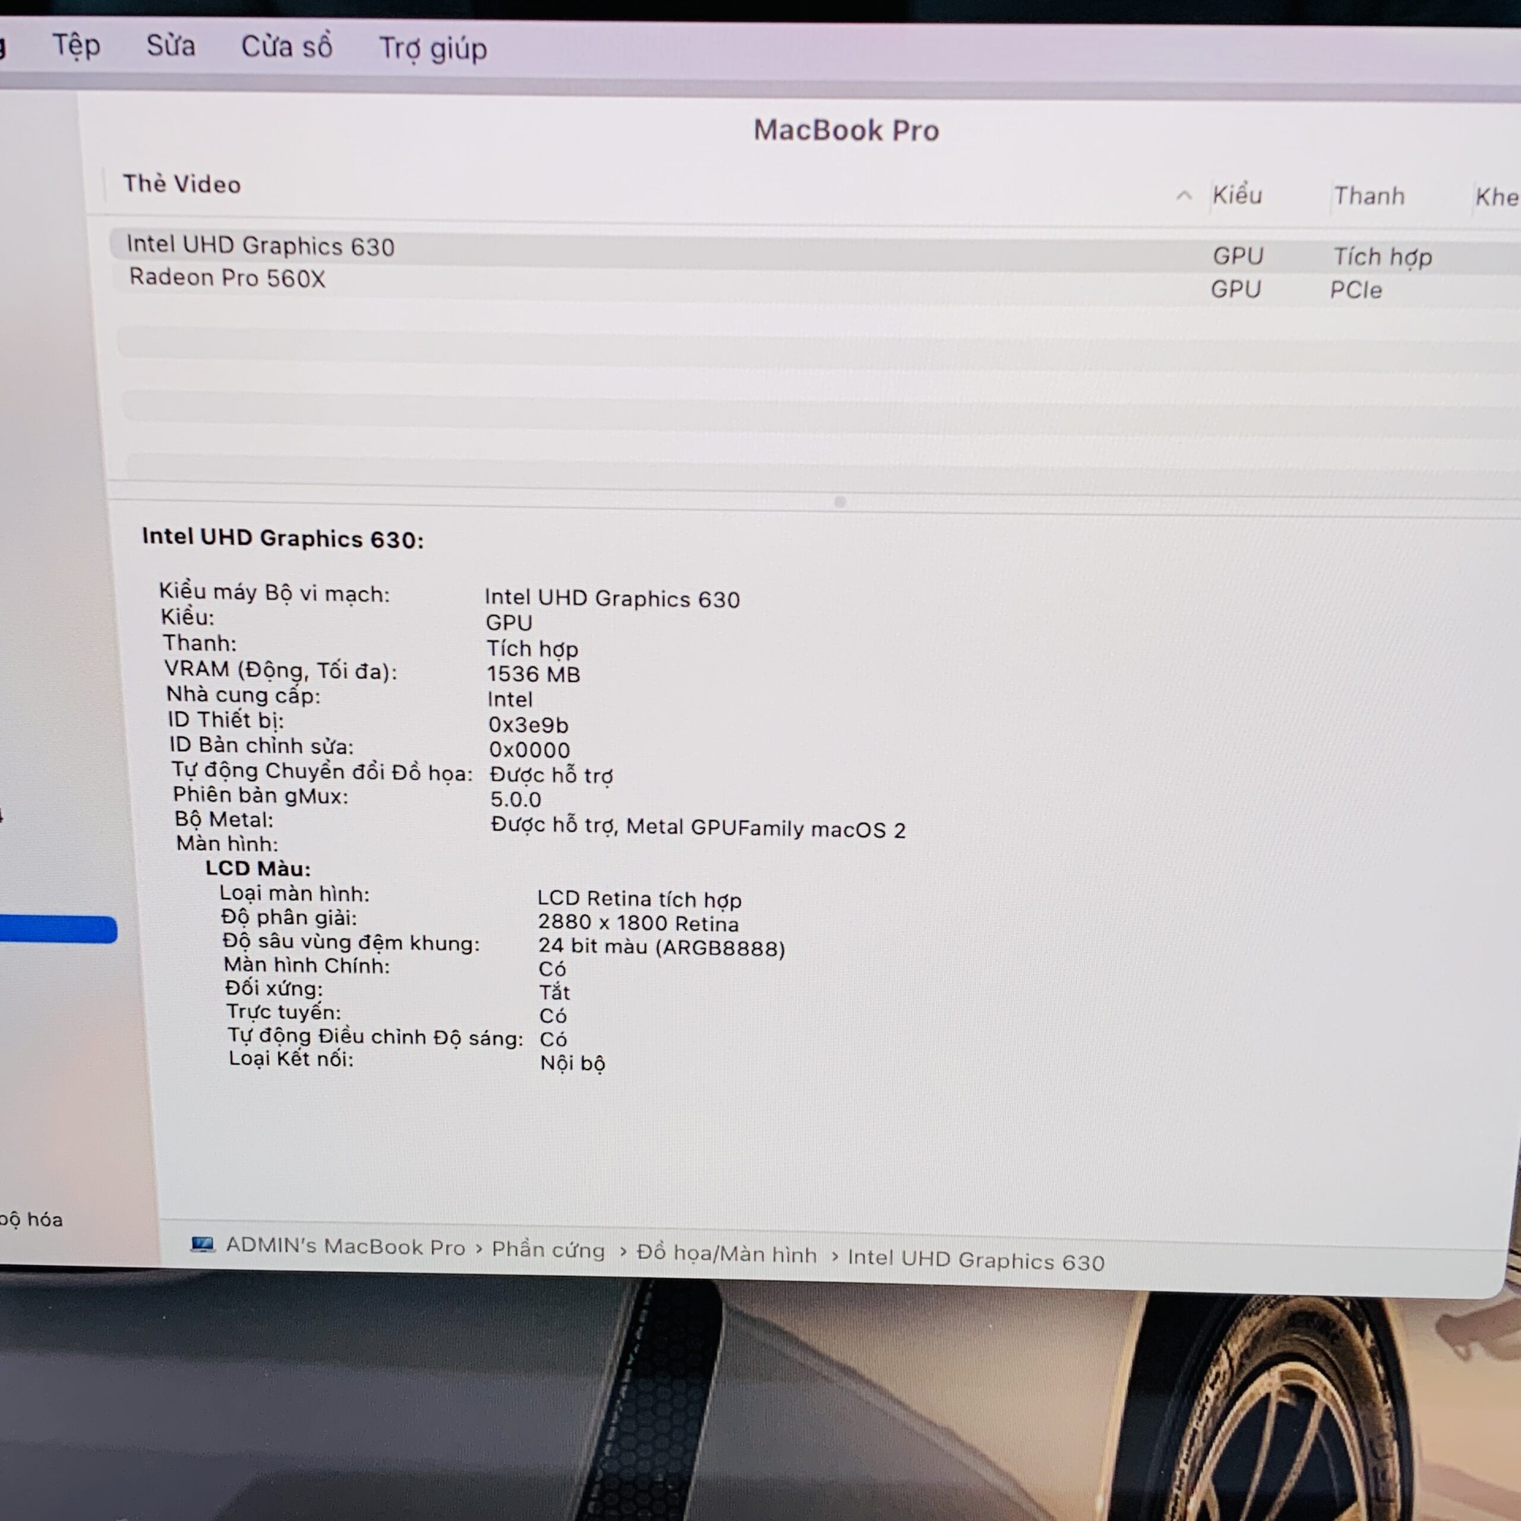Go to Đồ họa/Màn hình in path bar
1521x1521 pixels.
[x=727, y=1254]
